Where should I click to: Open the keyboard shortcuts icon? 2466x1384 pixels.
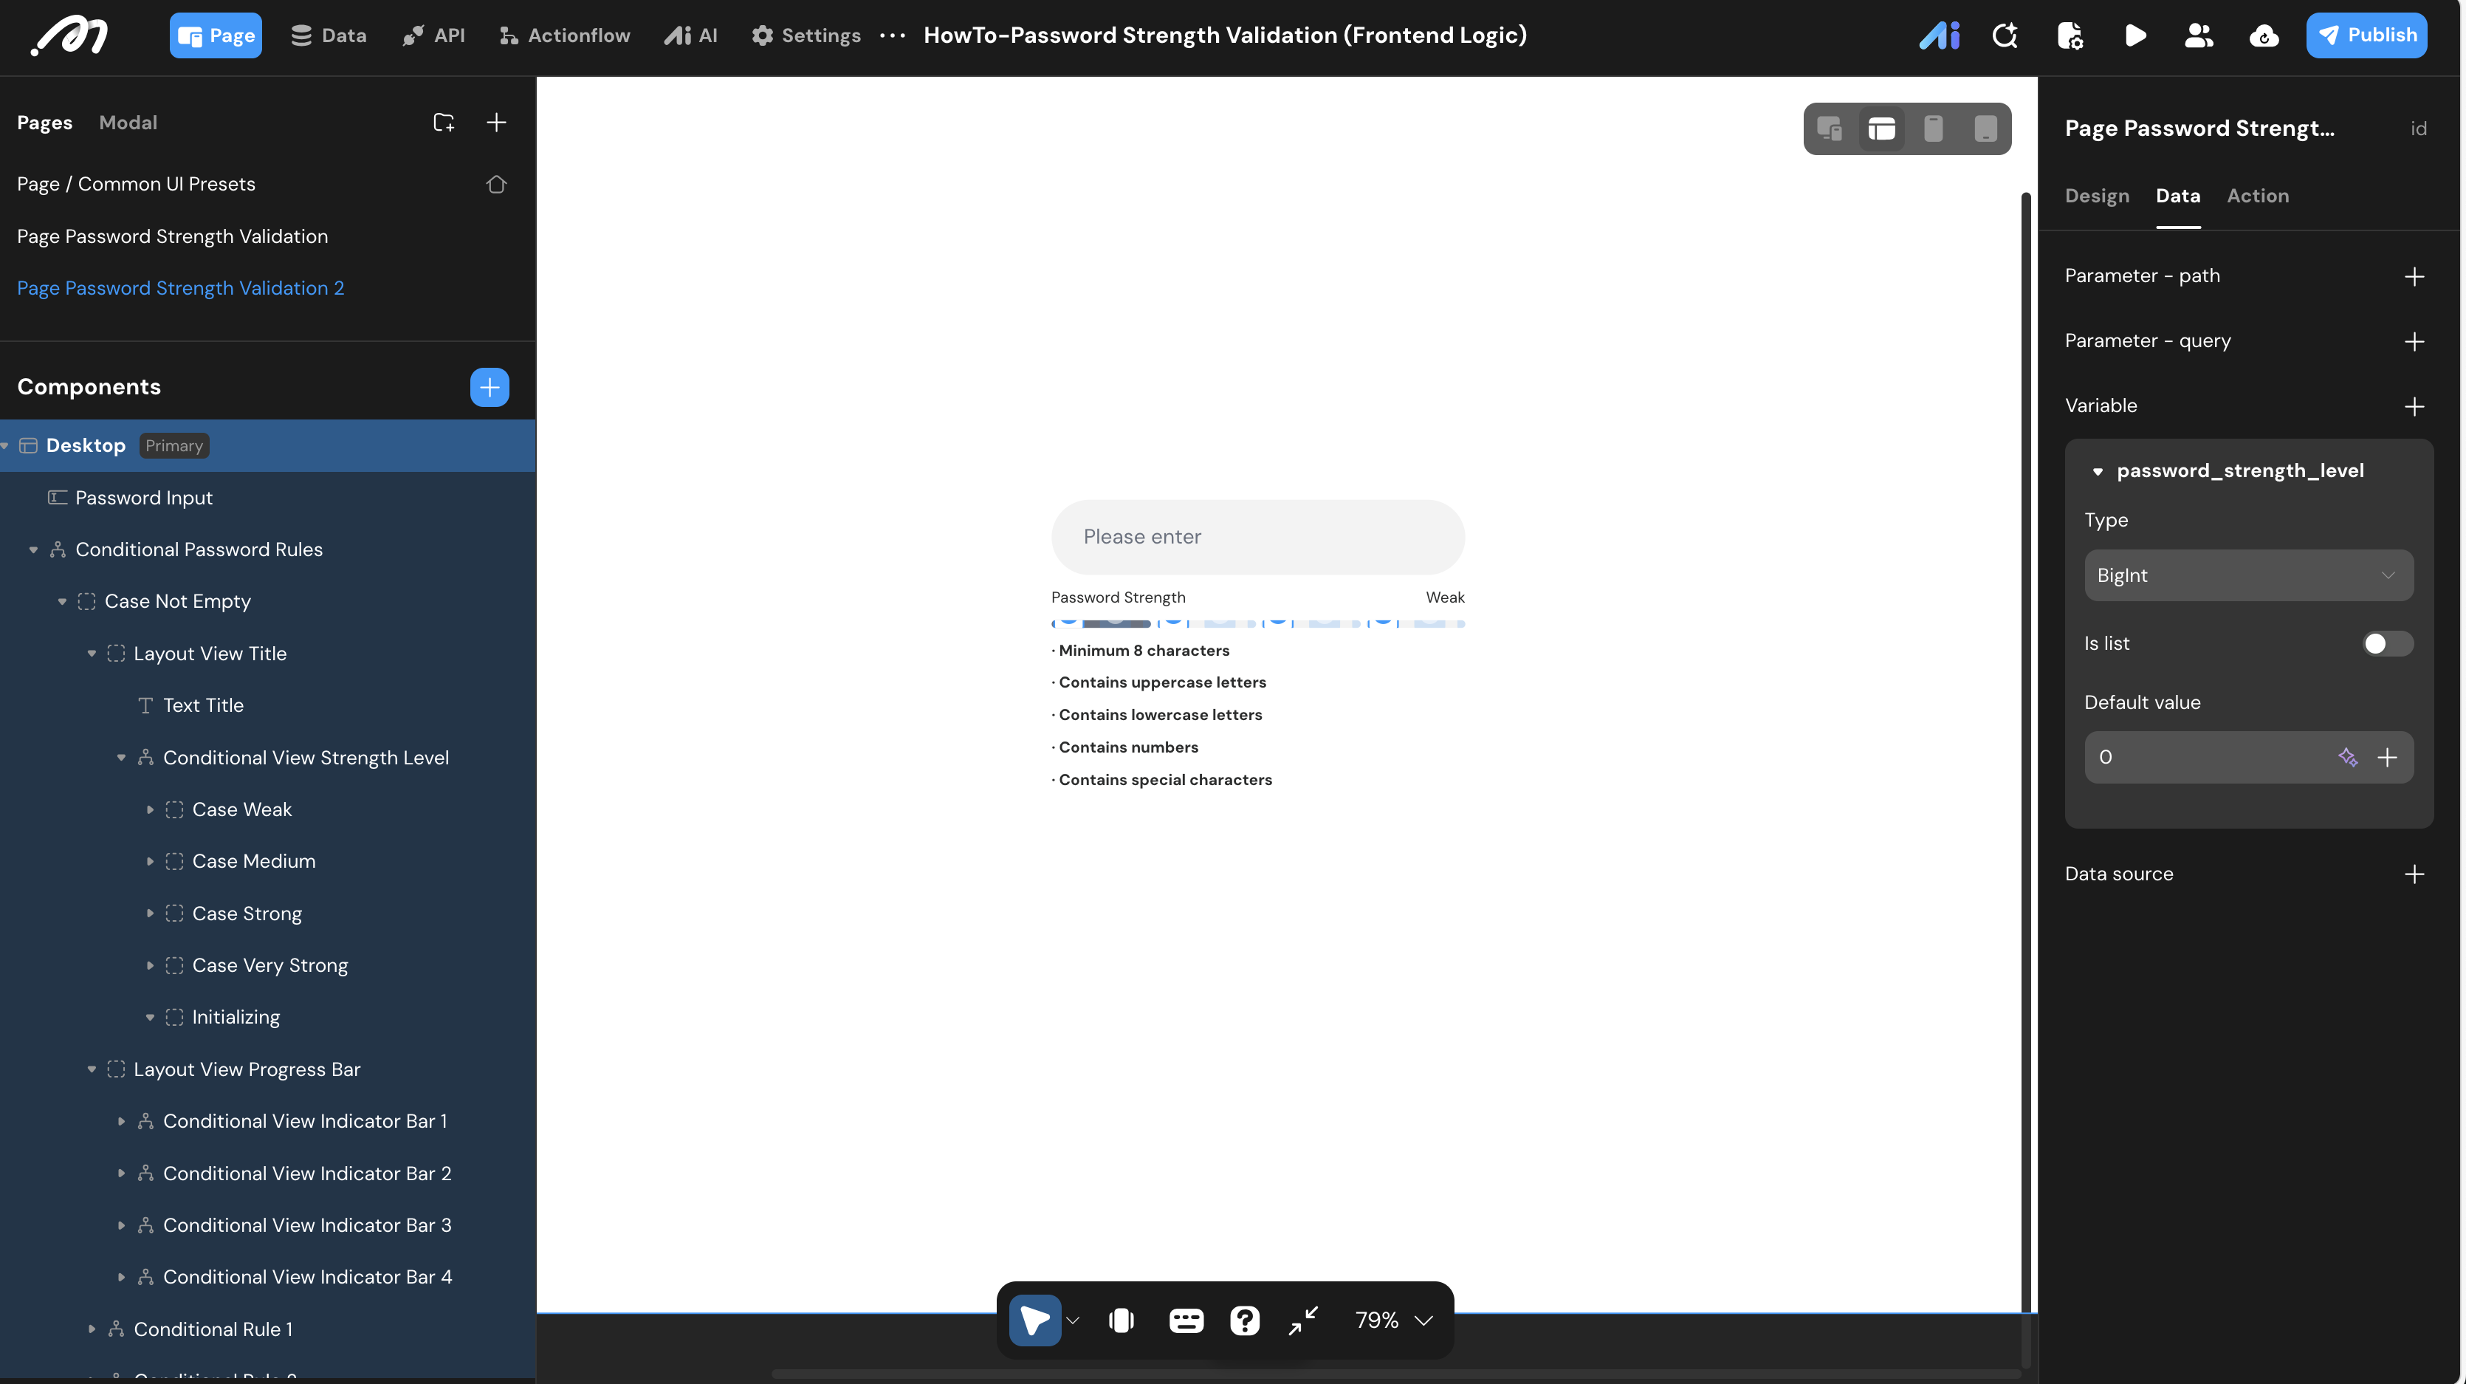click(1186, 1320)
